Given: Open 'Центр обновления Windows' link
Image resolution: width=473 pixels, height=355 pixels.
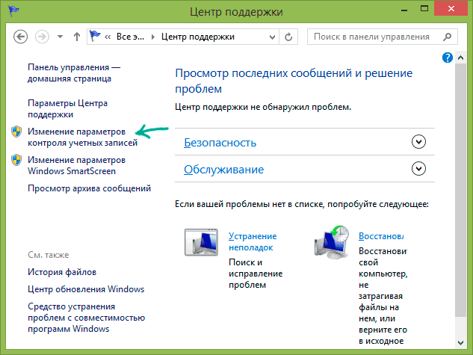Looking at the screenshot, I should point(86,289).
